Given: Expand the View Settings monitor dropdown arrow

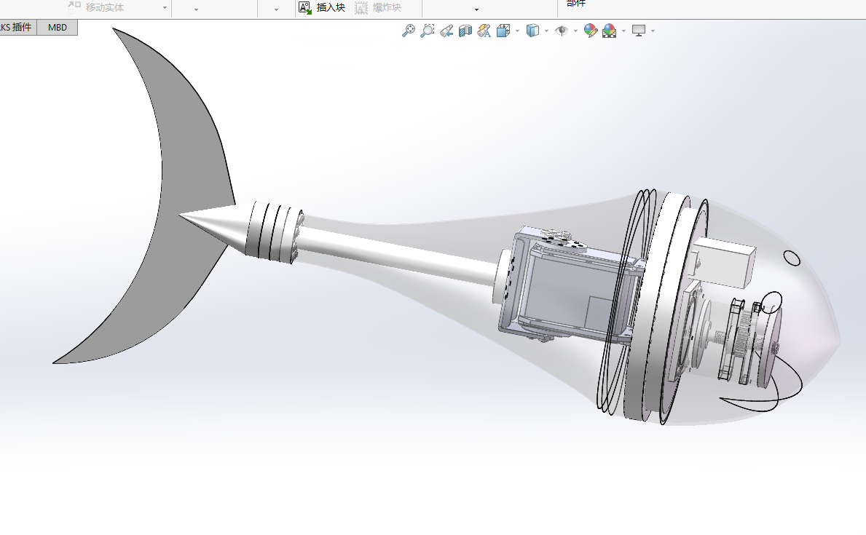Looking at the screenshot, I should coord(653,31).
